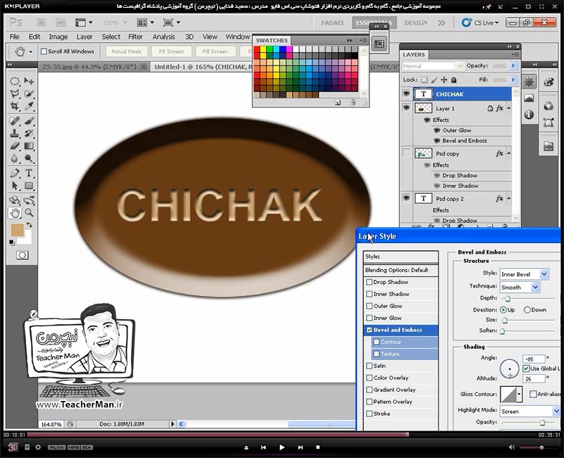
Task: Click the Angle value field
Action: pyautogui.click(x=534, y=359)
